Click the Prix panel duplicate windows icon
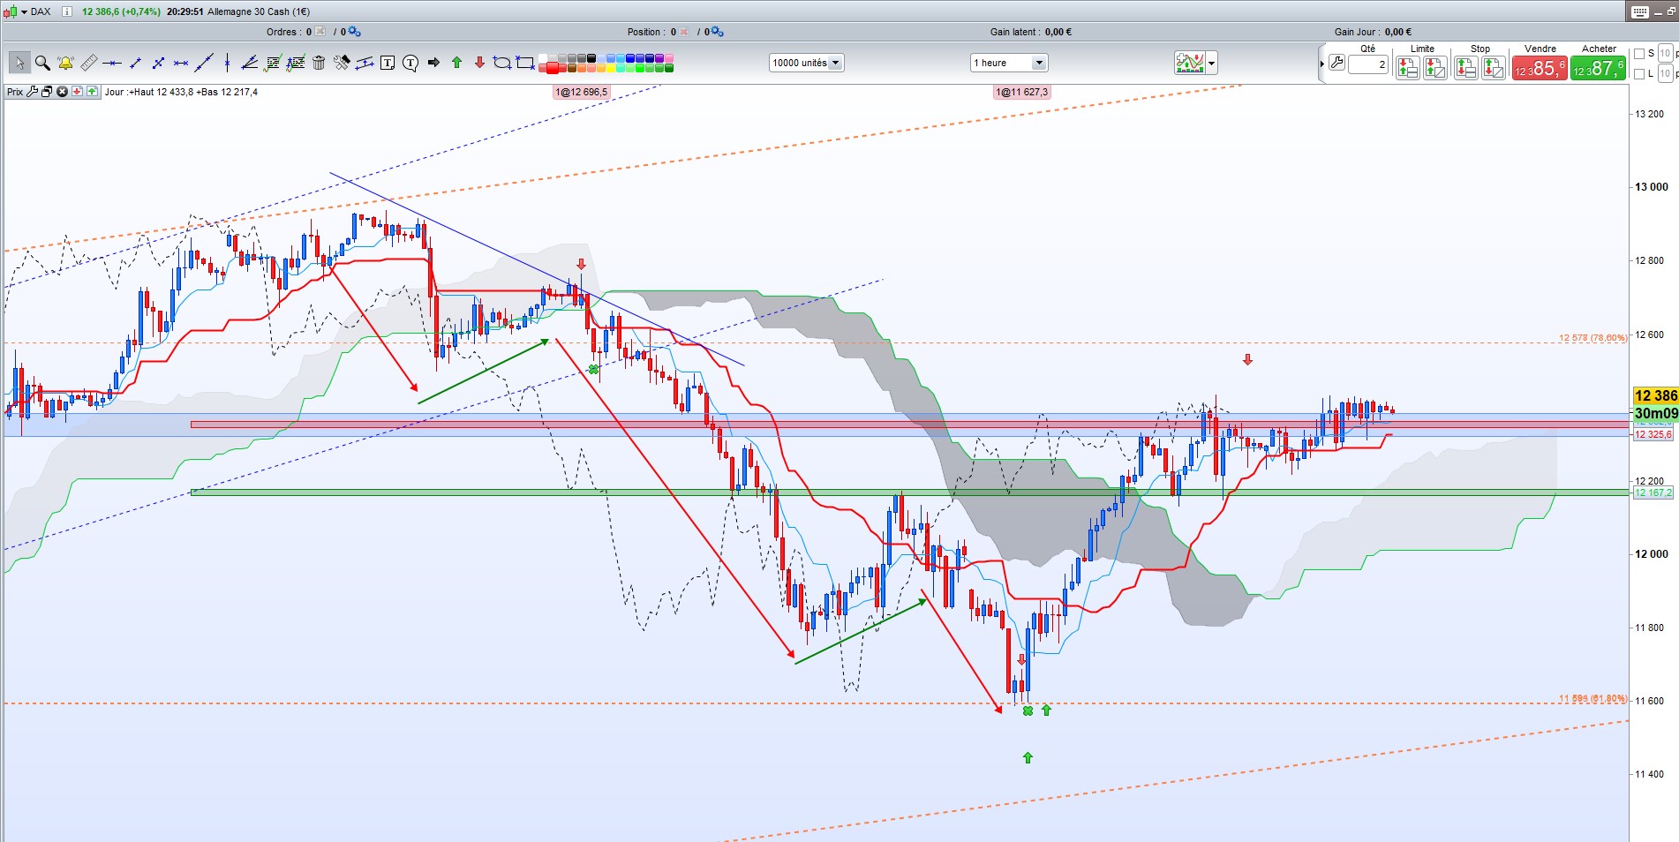The height and width of the screenshot is (842, 1679). (47, 92)
